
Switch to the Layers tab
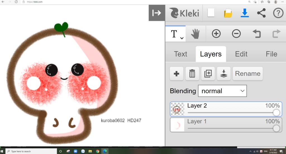[x=211, y=54]
